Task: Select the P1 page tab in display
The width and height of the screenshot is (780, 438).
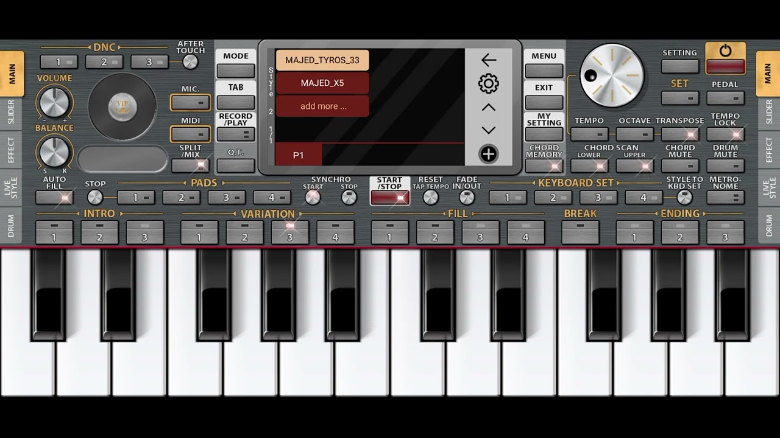Action: click(x=298, y=155)
